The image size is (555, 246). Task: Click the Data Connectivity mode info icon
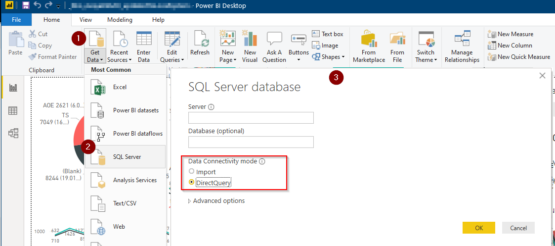pyautogui.click(x=262, y=161)
